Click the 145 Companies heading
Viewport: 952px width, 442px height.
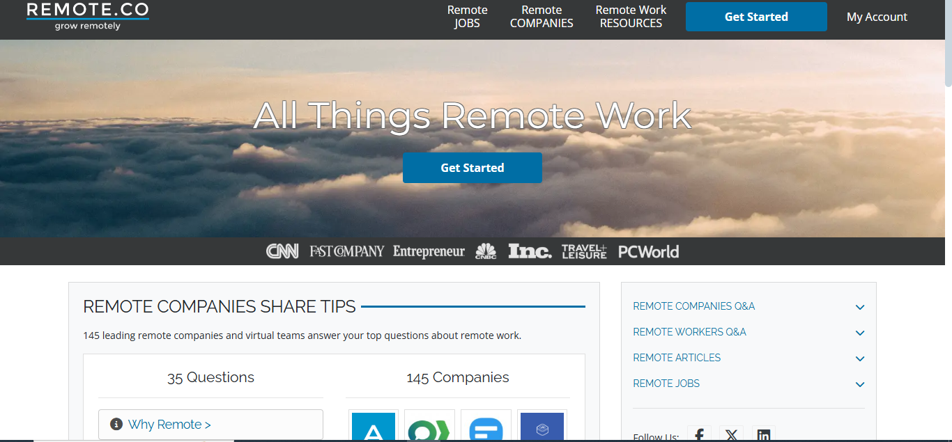(x=458, y=377)
